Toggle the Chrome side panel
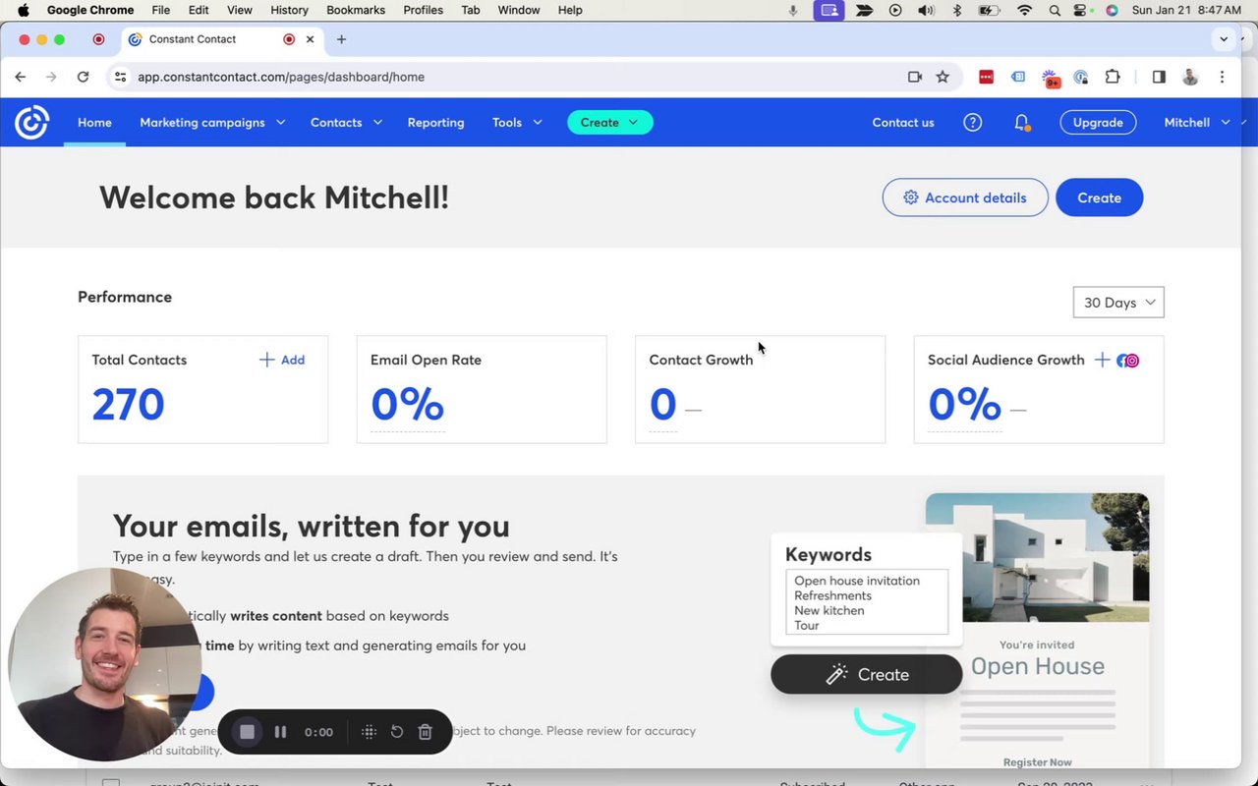 click(x=1159, y=77)
